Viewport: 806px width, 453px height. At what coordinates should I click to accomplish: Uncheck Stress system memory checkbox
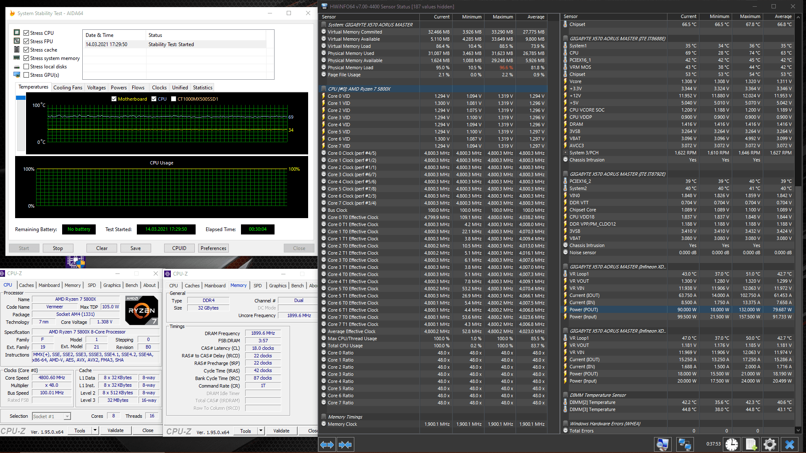26,58
